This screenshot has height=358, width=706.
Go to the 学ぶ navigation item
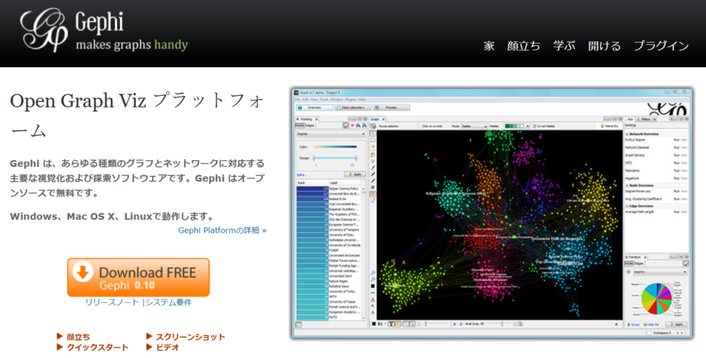[564, 46]
